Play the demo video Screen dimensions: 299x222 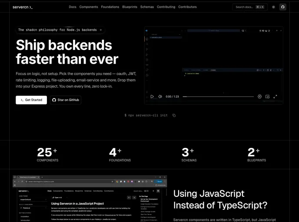(152, 97)
